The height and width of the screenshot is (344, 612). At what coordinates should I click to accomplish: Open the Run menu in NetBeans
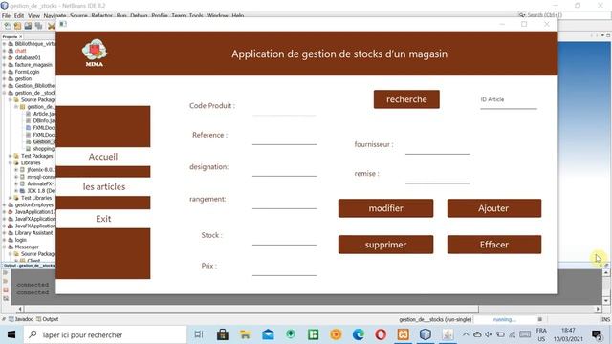pos(121,15)
